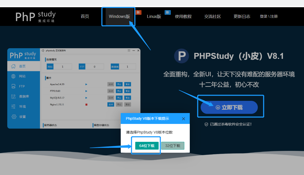Click the 64位下载 button
Image resolution: width=304 pixels, height=175 pixels.
click(147, 146)
